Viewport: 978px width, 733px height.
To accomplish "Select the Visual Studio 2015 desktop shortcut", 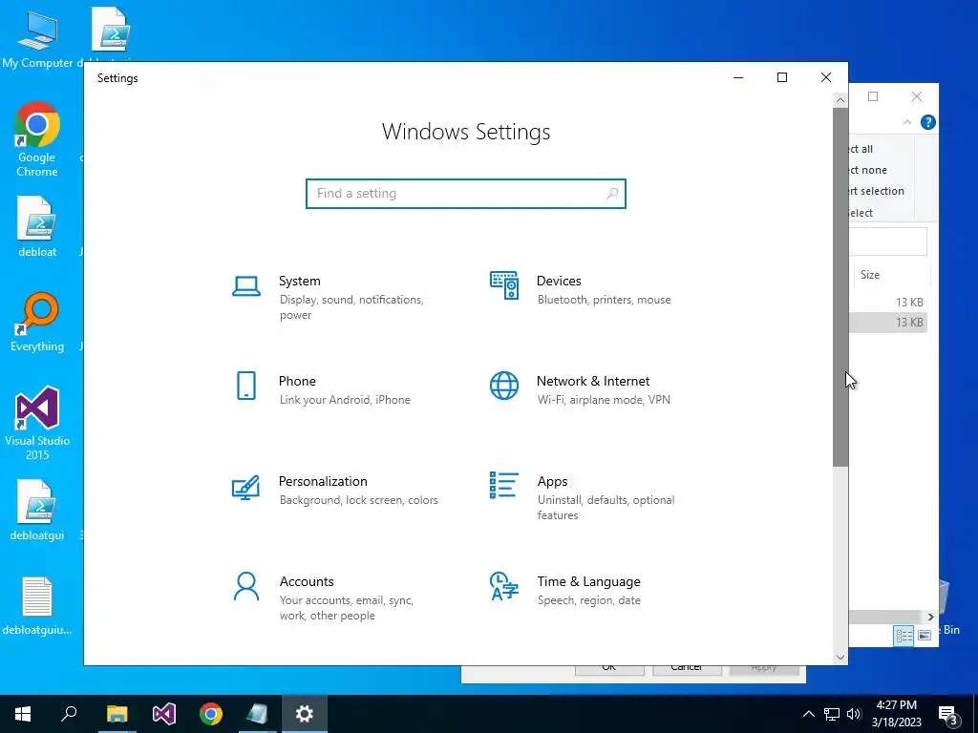I will point(37,424).
